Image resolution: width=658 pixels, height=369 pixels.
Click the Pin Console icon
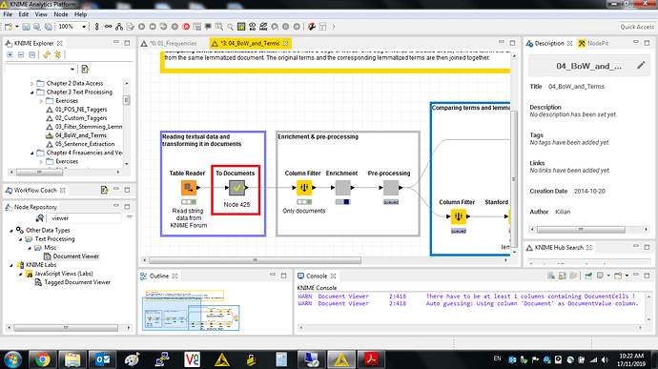coord(588,276)
